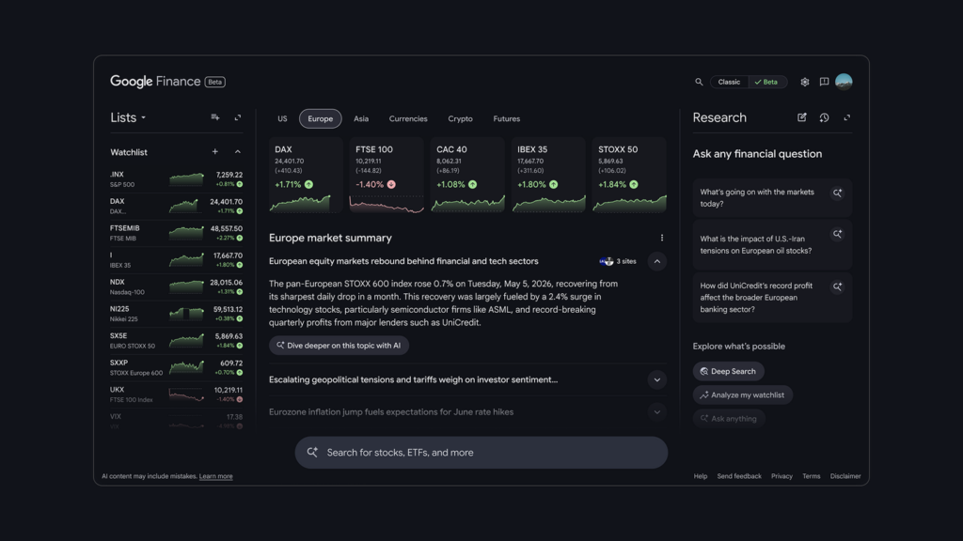Ask what's going on with markets today
The width and height of the screenshot is (963, 541).
pos(772,197)
